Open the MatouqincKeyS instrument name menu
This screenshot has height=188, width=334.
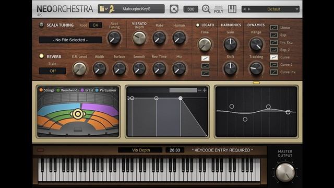[x=136, y=9]
